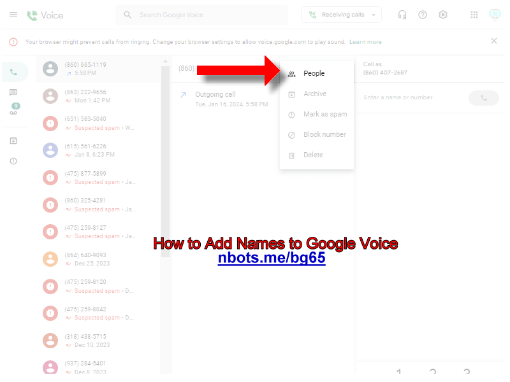Select call from (615) 561-6226
510x382 pixels.
tap(98, 150)
